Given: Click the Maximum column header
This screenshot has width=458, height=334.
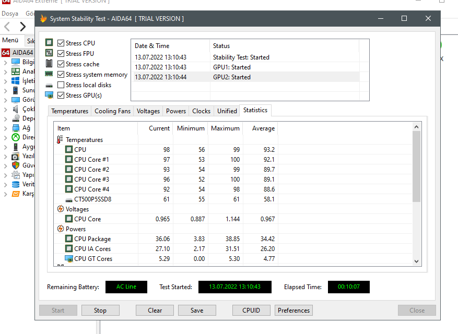Looking at the screenshot, I should tap(225, 128).
